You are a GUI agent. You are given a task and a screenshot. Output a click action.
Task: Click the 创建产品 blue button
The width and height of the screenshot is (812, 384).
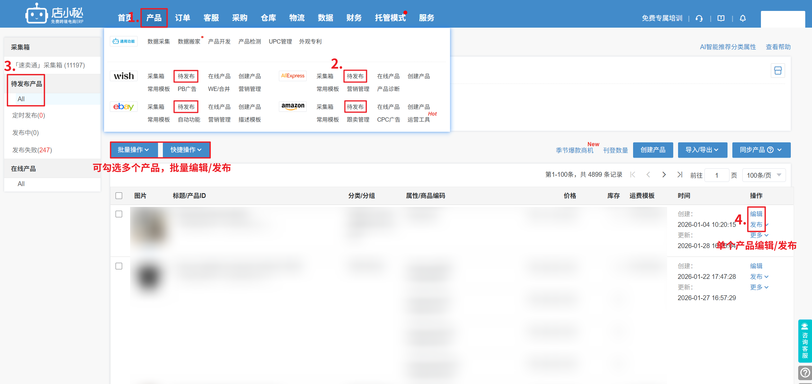(x=653, y=150)
